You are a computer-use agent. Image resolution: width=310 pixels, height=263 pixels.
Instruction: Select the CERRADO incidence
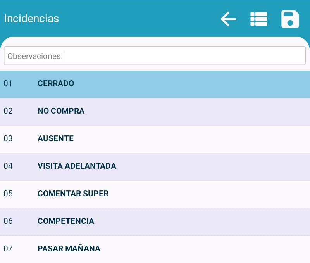[x=56, y=83]
